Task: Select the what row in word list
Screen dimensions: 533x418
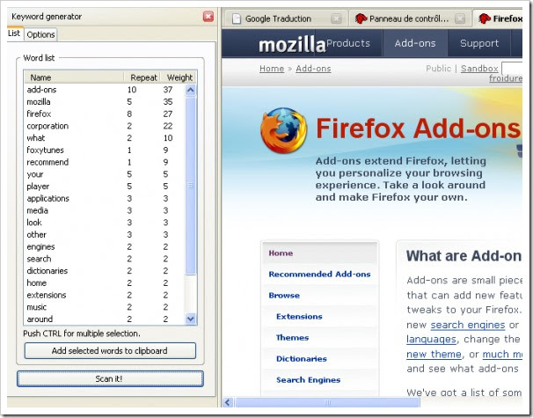Action: coord(105,138)
